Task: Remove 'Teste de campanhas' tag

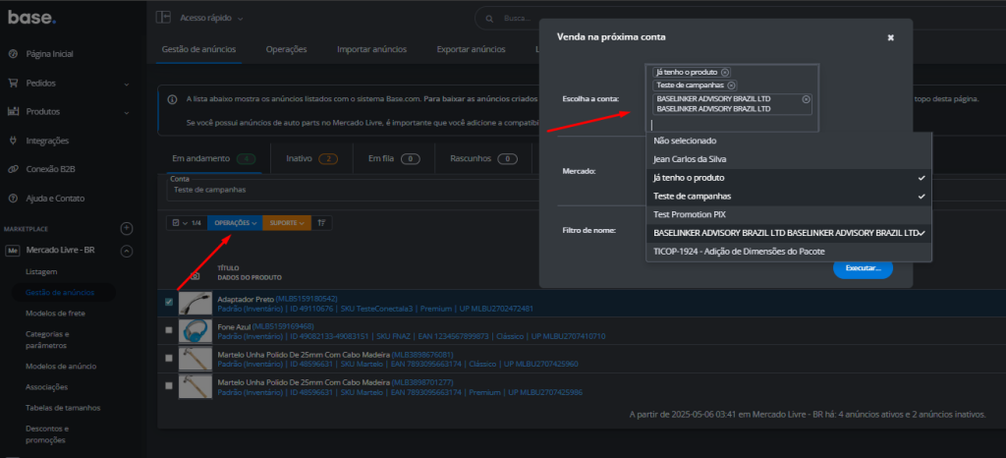Action: point(731,86)
